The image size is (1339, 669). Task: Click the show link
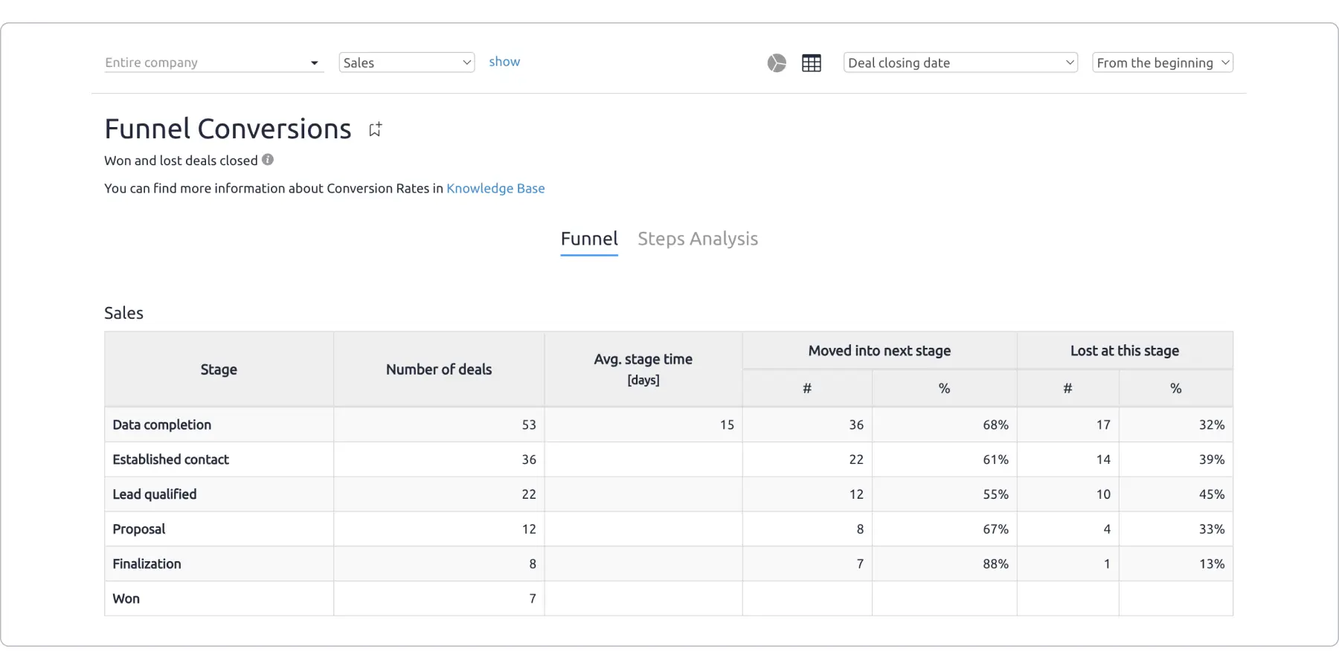point(504,62)
